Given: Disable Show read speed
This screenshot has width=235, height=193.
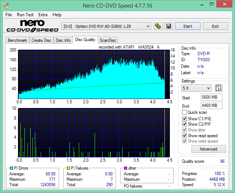Looking at the screenshot, I should (184, 135).
